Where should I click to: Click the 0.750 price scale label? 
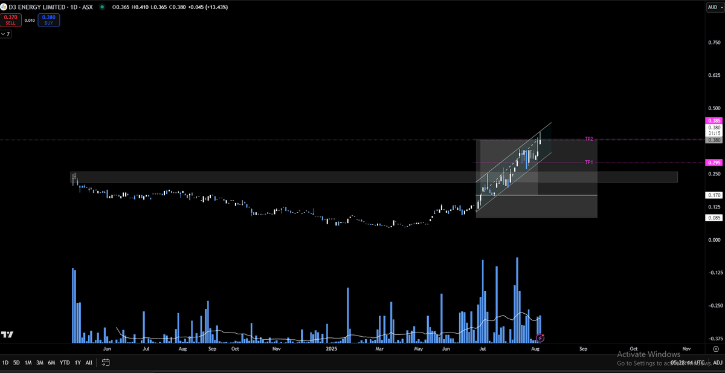[715, 42]
